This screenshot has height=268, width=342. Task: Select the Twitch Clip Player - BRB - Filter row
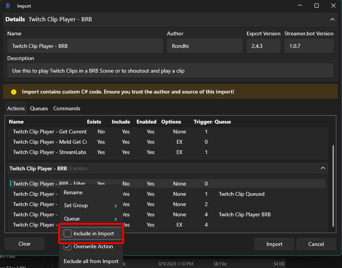point(167,184)
